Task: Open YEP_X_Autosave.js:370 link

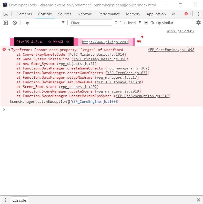Action: 119,82
